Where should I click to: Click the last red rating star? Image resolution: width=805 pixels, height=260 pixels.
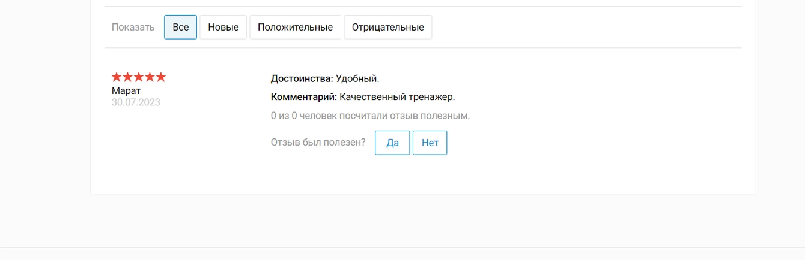click(160, 77)
